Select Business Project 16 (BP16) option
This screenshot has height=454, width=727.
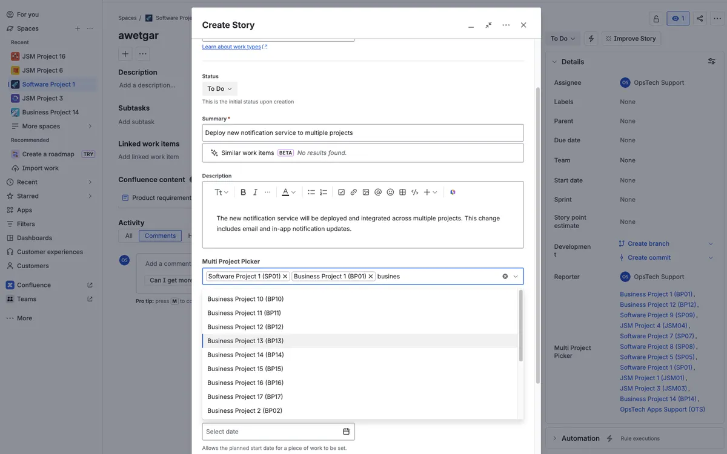(360, 383)
